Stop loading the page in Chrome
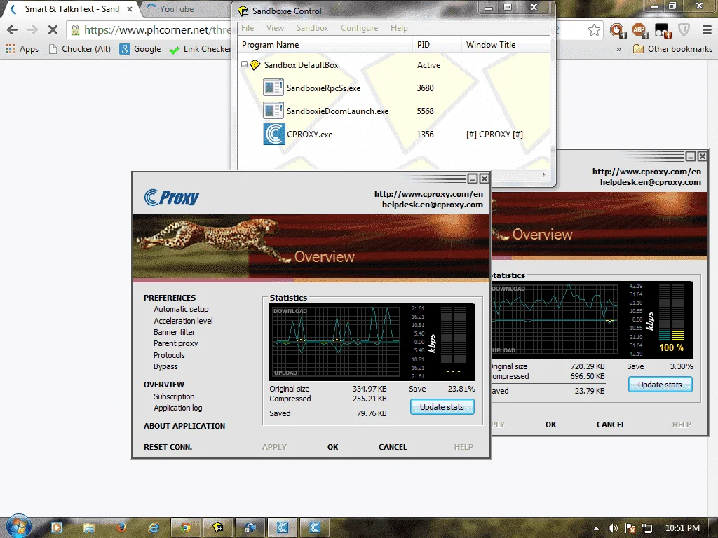The height and width of the screenshot is (538, 718). [x=53, y=29]
